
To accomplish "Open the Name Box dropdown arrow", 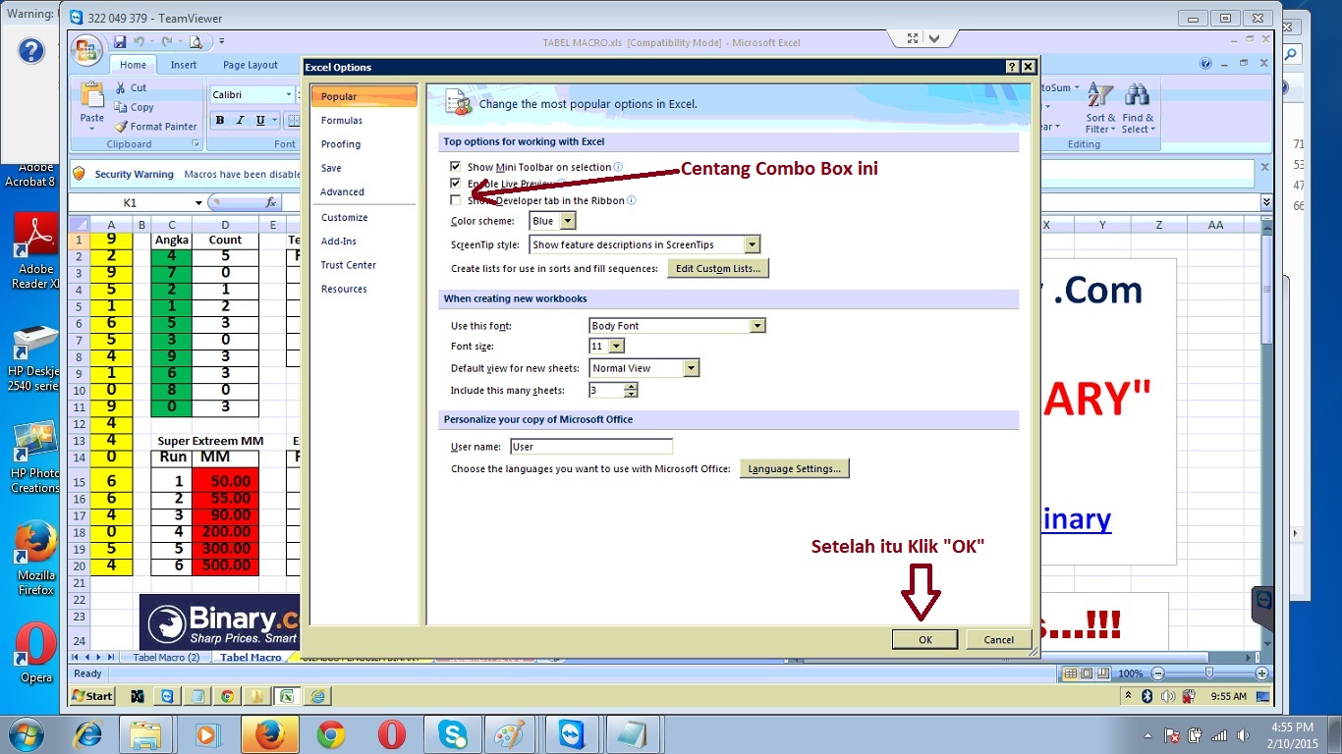I will 198,203.
